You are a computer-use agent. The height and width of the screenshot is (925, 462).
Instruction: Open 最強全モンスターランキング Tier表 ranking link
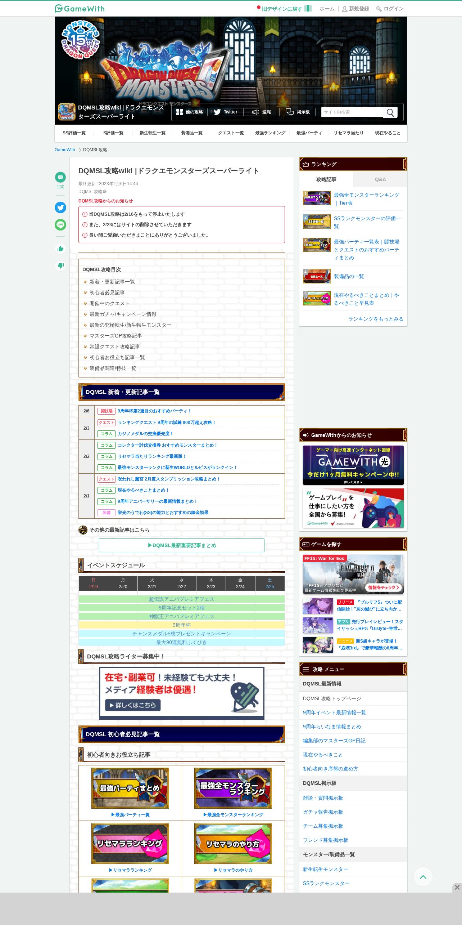(x=367, y=199)
